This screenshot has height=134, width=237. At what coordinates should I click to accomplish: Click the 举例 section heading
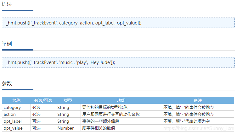(7, 44)
